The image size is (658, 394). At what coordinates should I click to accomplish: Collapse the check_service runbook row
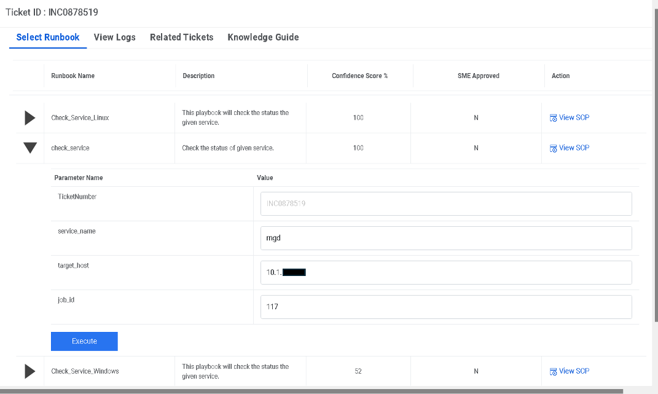[29, 148]
